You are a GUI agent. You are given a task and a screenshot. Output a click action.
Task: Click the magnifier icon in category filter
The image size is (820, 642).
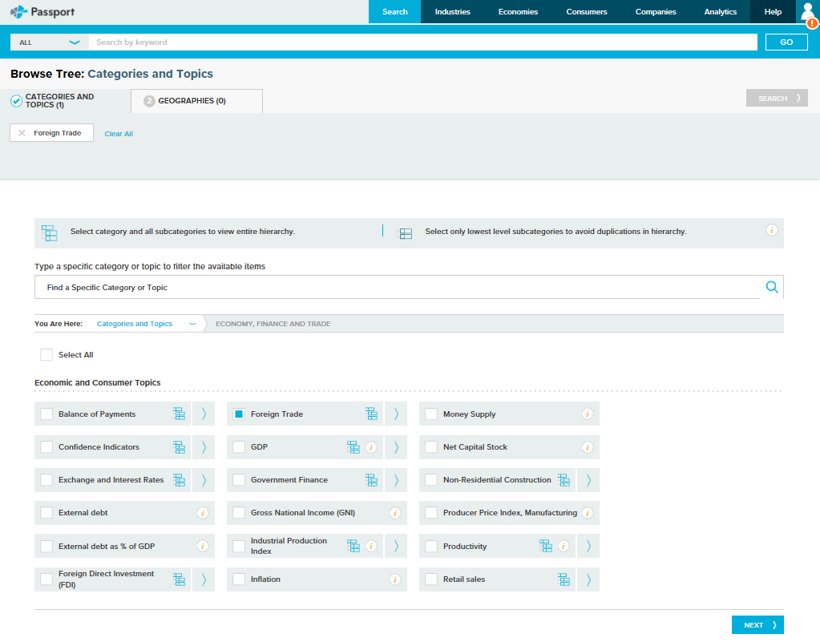click(771, 287)
